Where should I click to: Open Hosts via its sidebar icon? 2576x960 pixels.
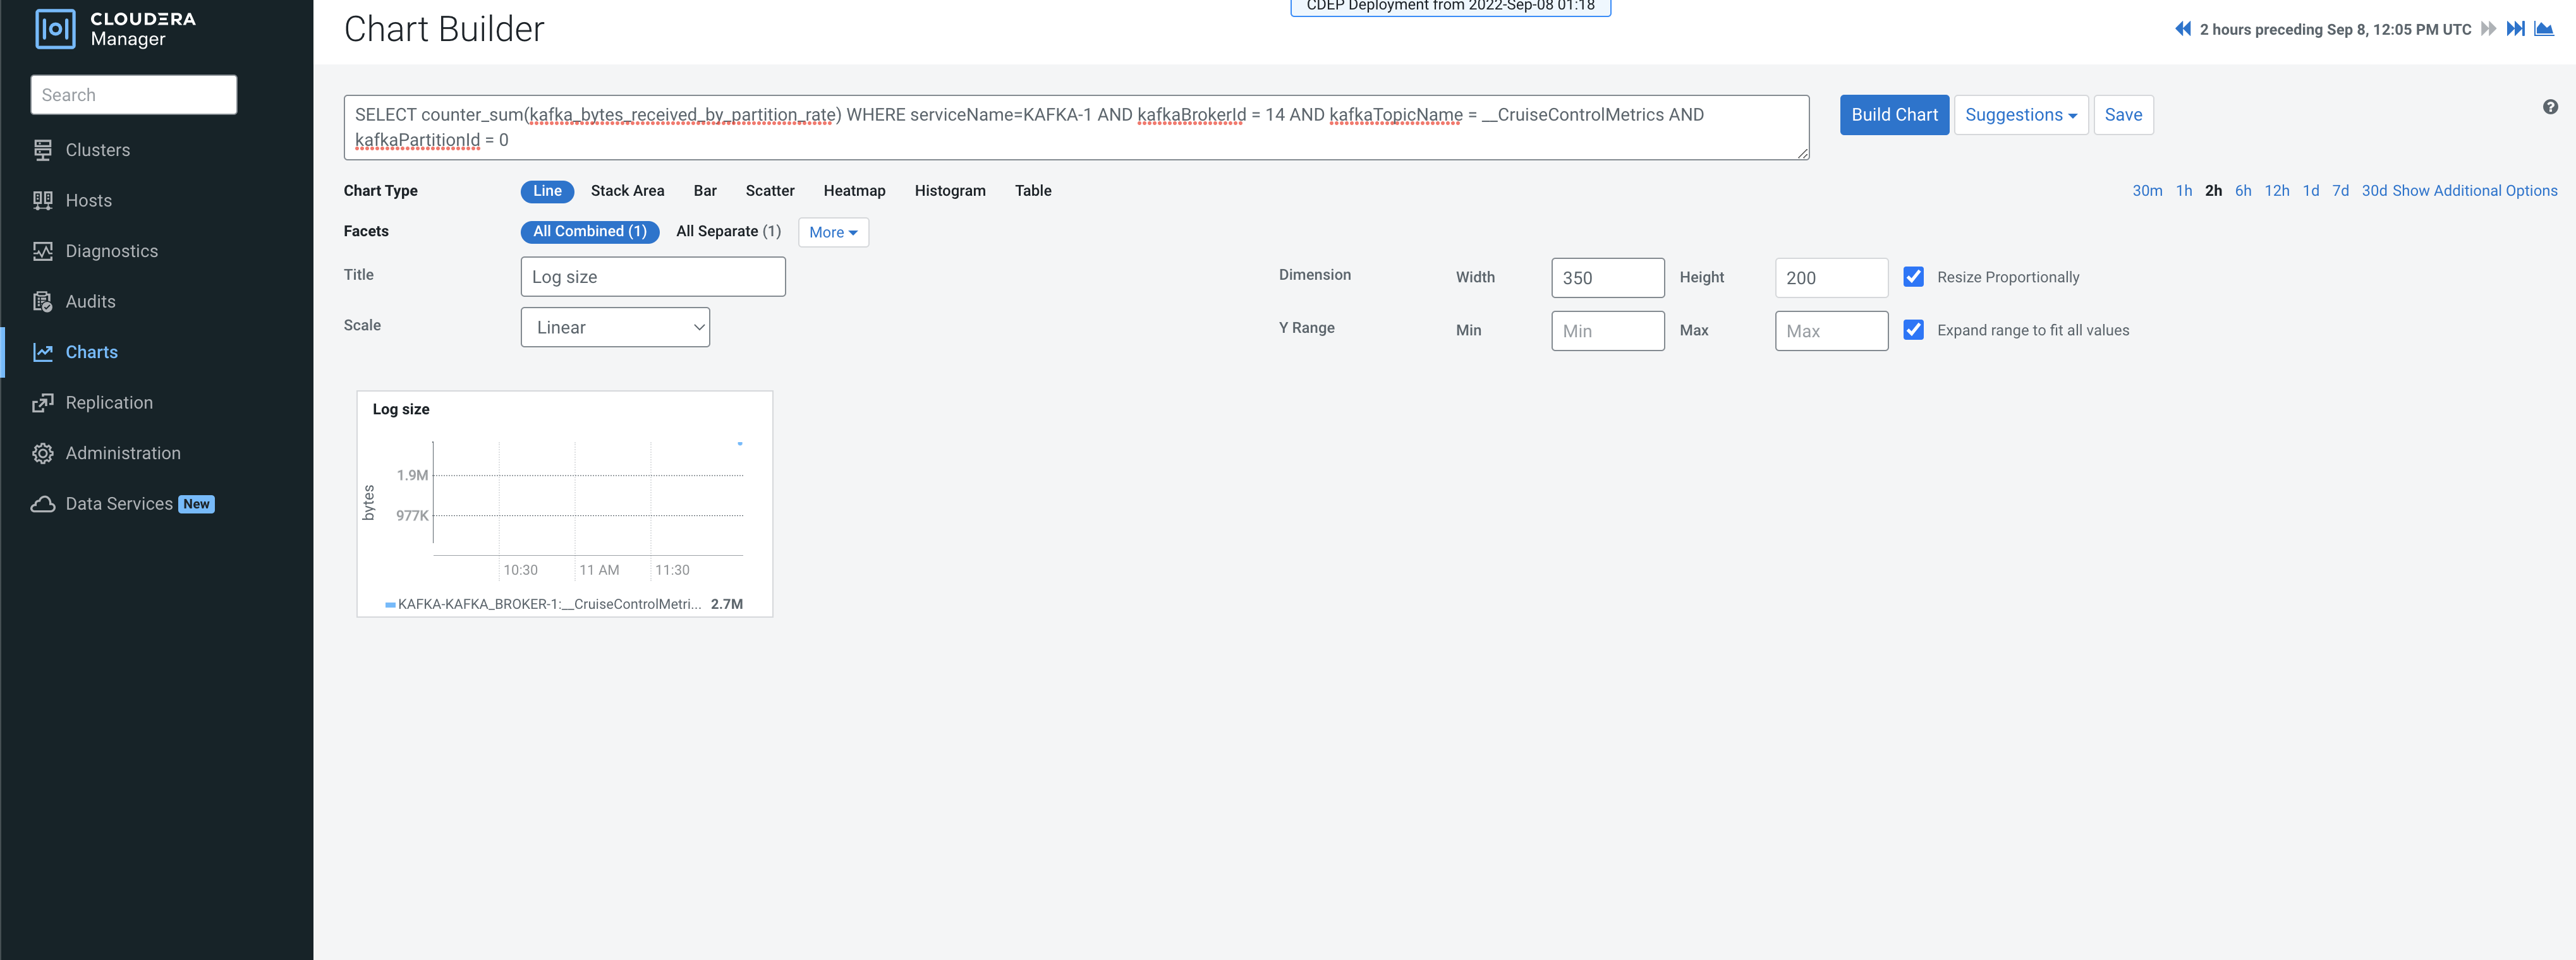click(42, 201)
